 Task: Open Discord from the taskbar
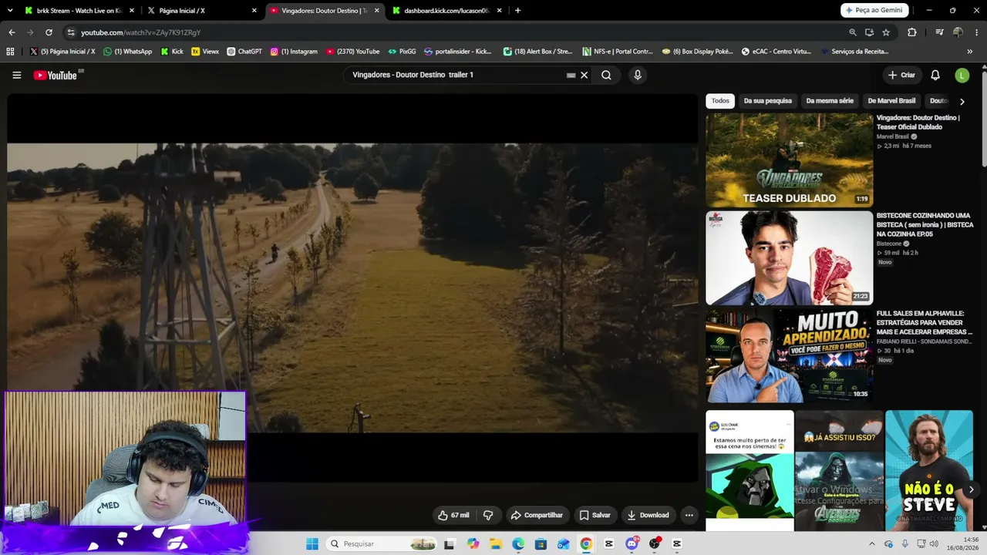tap(632, 543)
